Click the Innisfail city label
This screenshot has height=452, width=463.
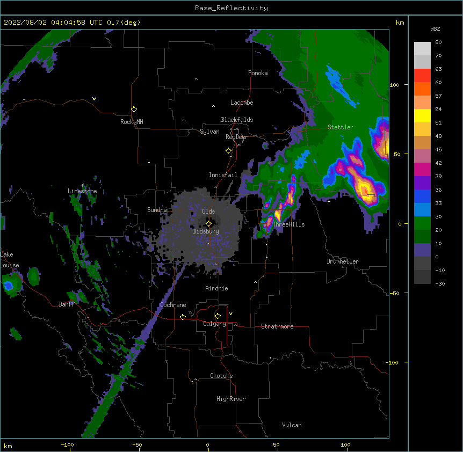[x=223, y=175]
